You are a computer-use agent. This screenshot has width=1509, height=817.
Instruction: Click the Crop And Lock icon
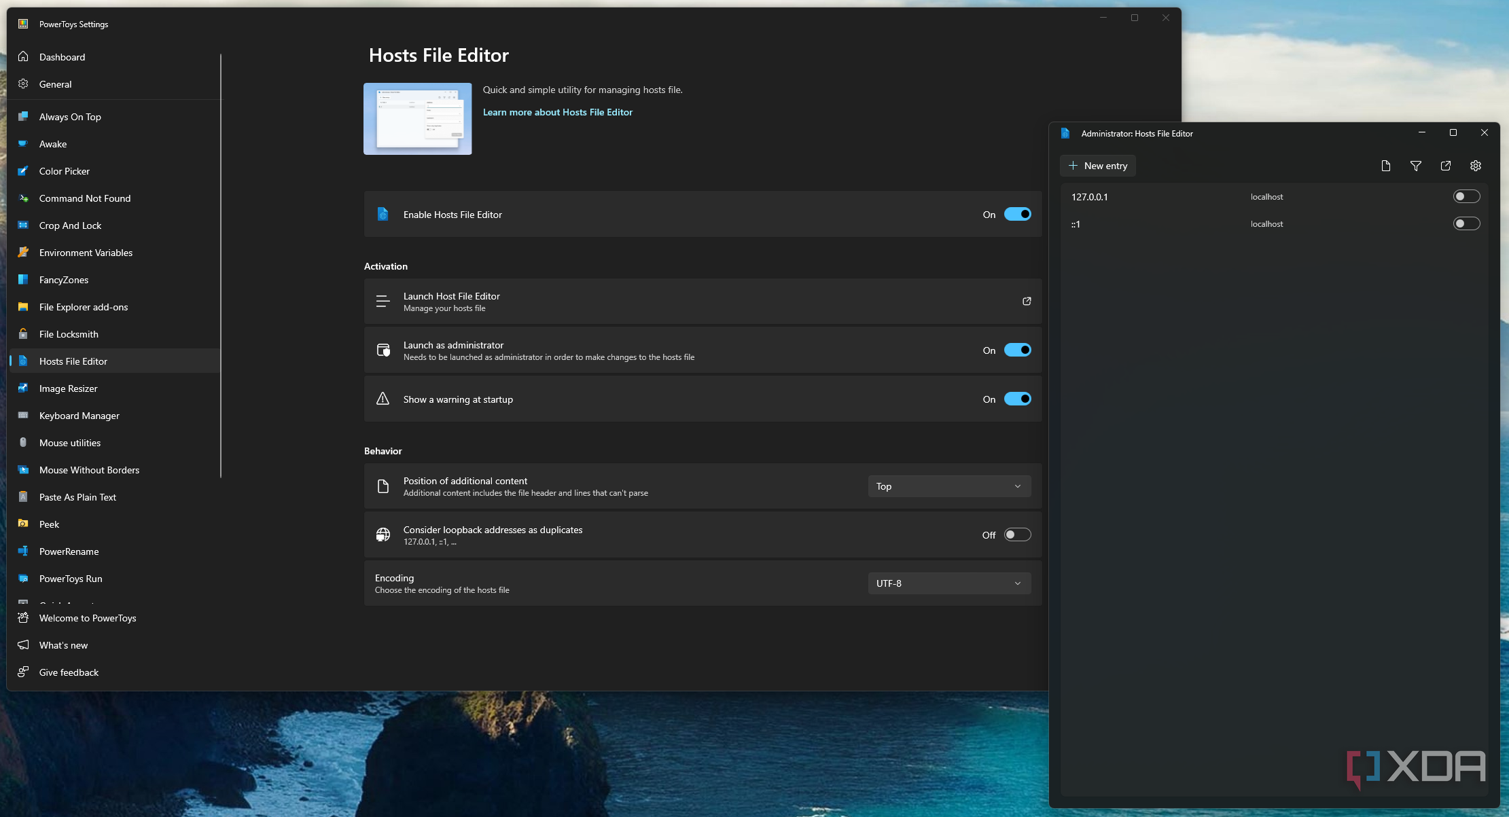pos(23,225)
